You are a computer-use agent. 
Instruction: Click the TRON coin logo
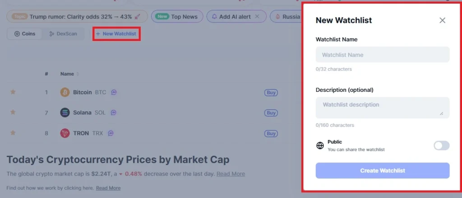pyautogui.click(x=65, y=133)
